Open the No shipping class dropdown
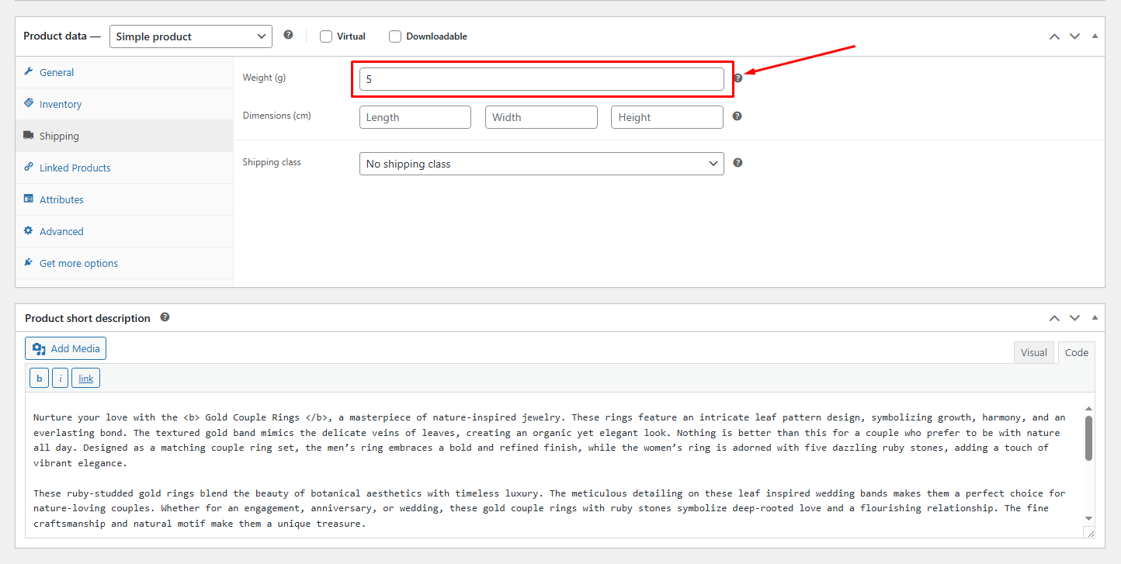 click(x=542, y=164)
